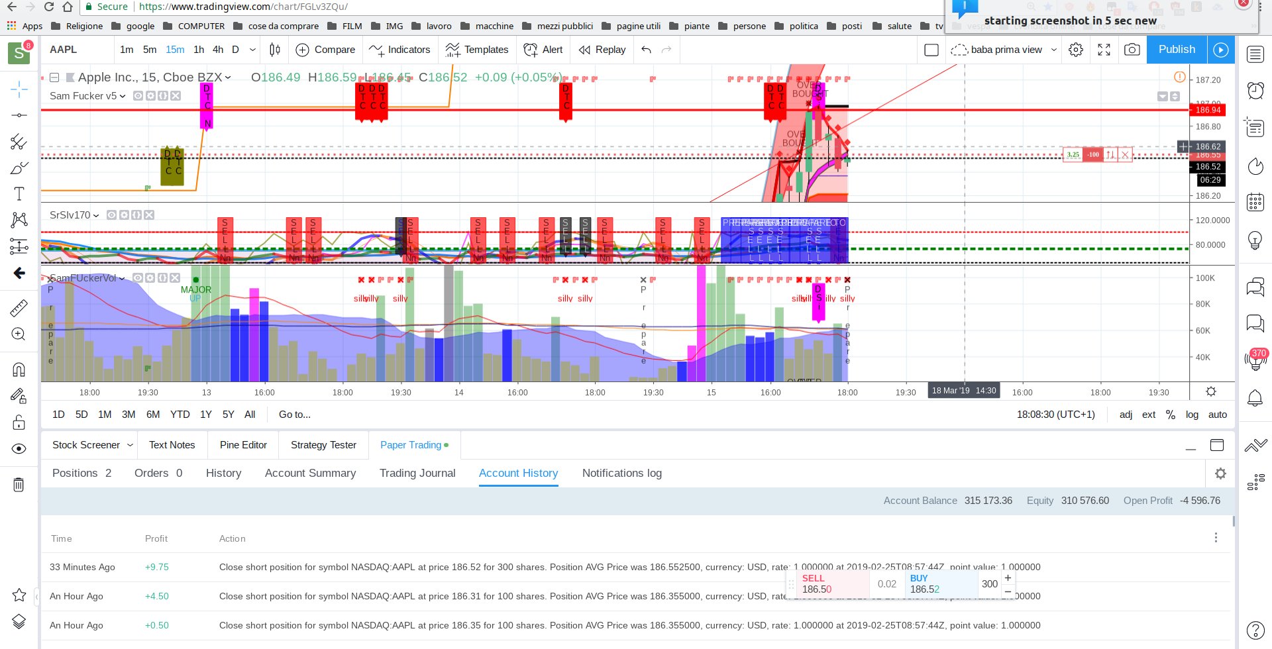Open the Go to... date dialog
Screen dimensions: 1272x649
295,415
